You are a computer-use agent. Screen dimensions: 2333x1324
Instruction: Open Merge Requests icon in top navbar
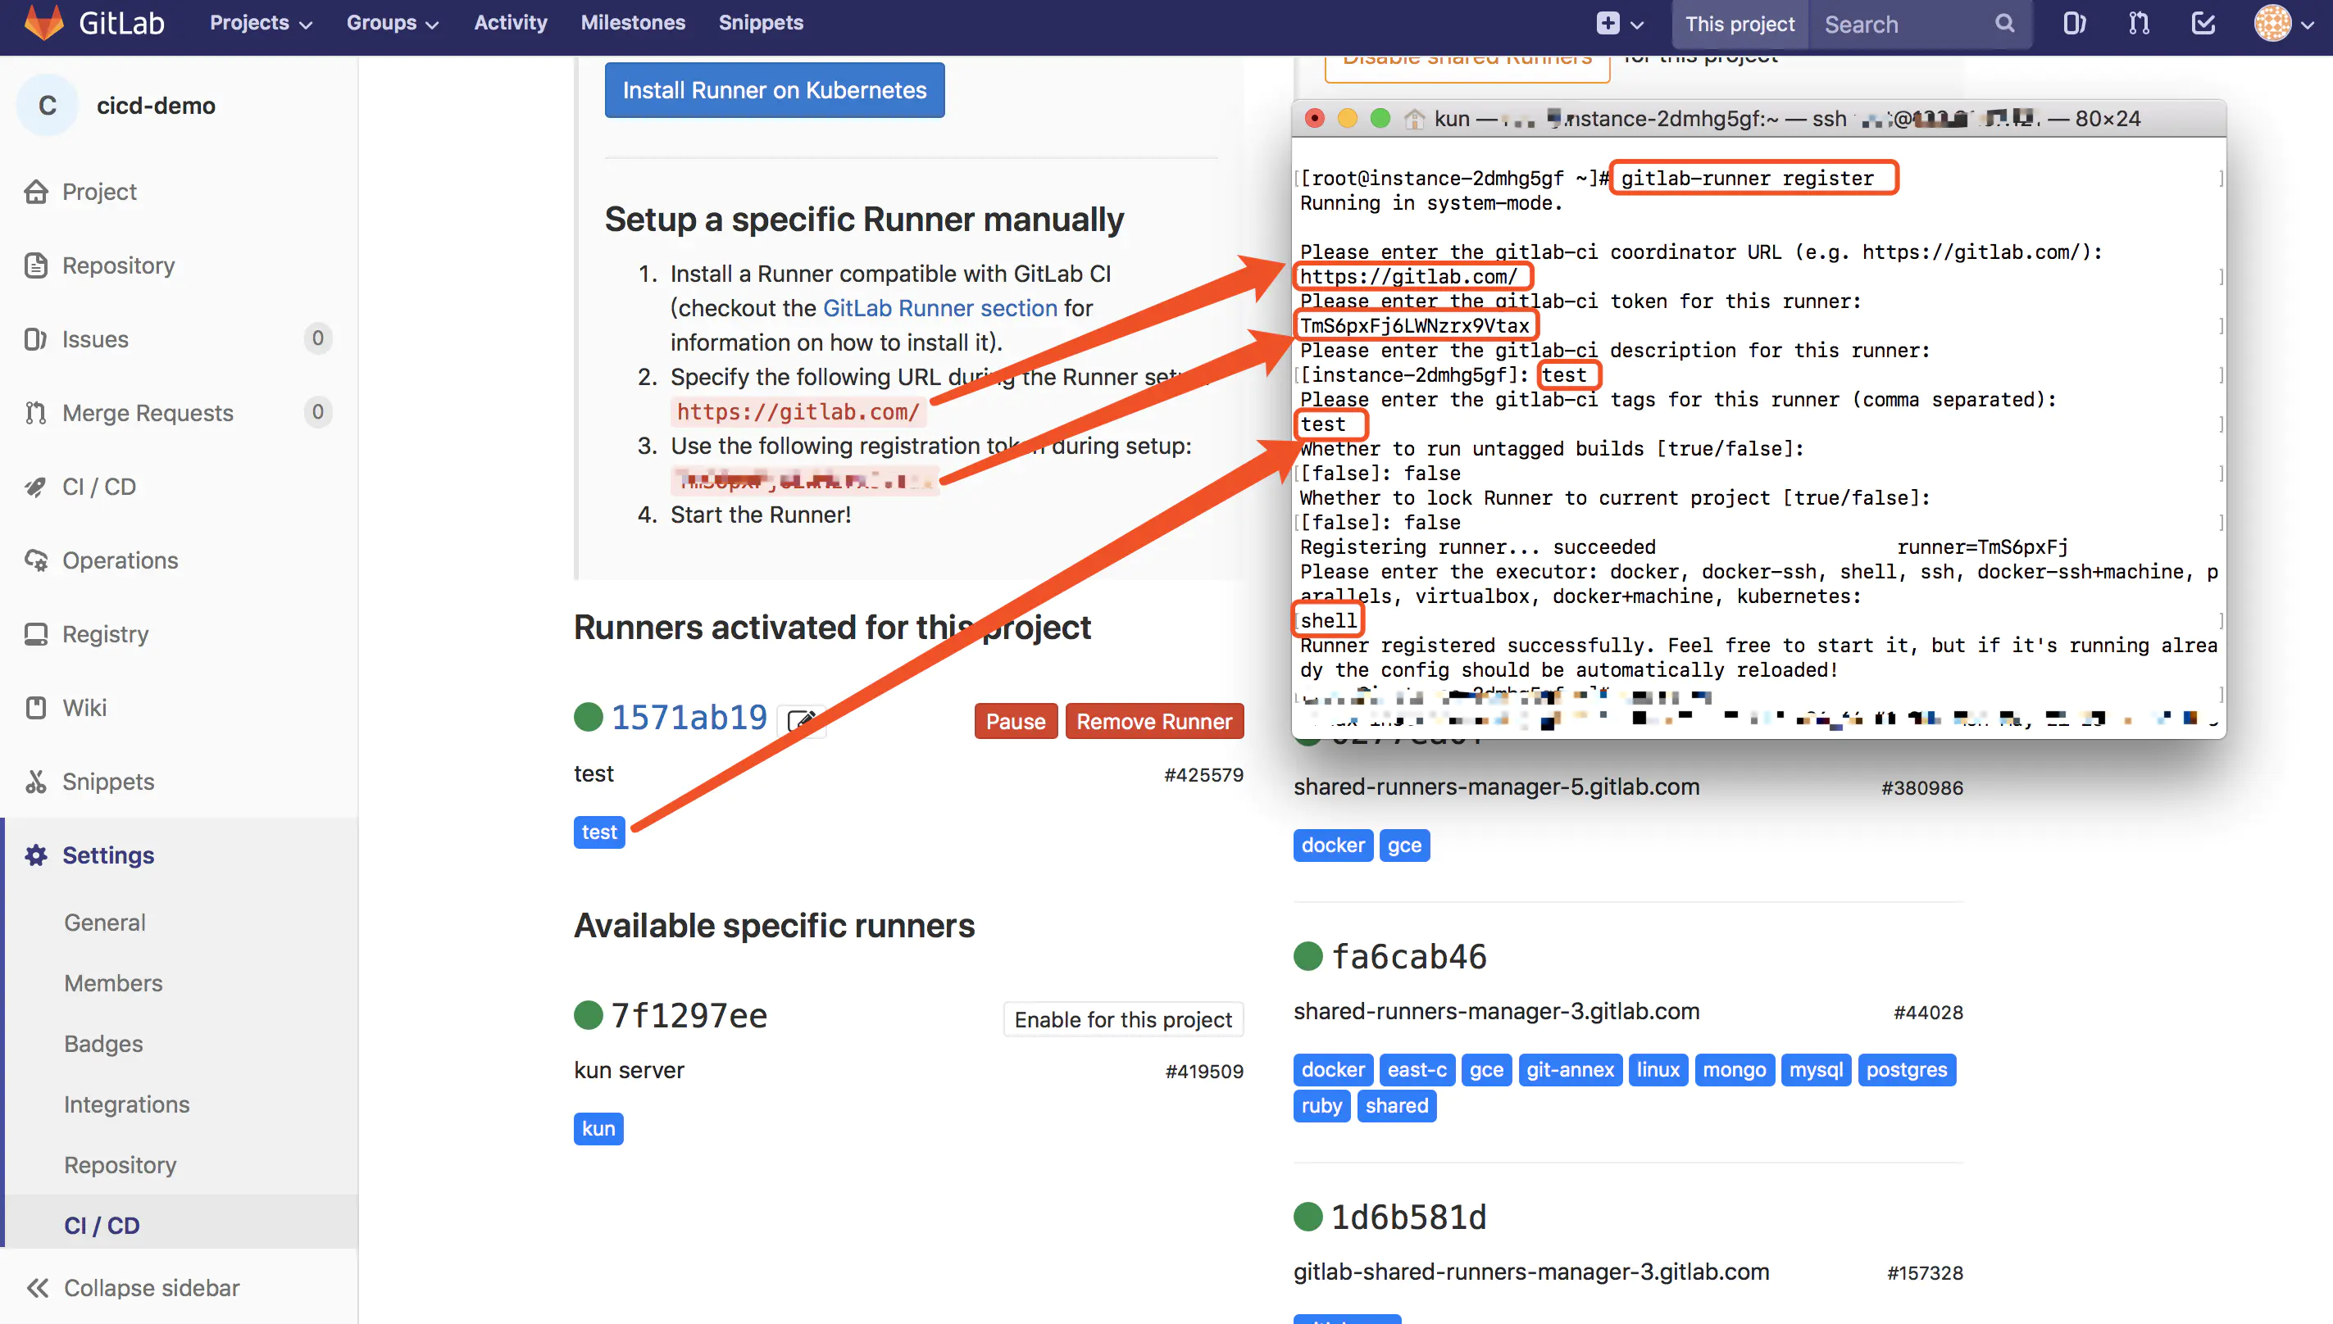tap(2139, 24)
